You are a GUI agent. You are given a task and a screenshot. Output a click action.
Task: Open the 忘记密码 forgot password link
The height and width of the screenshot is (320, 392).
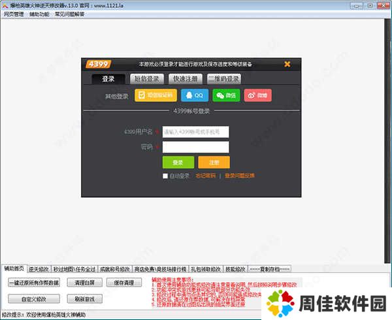pos(206,176)
